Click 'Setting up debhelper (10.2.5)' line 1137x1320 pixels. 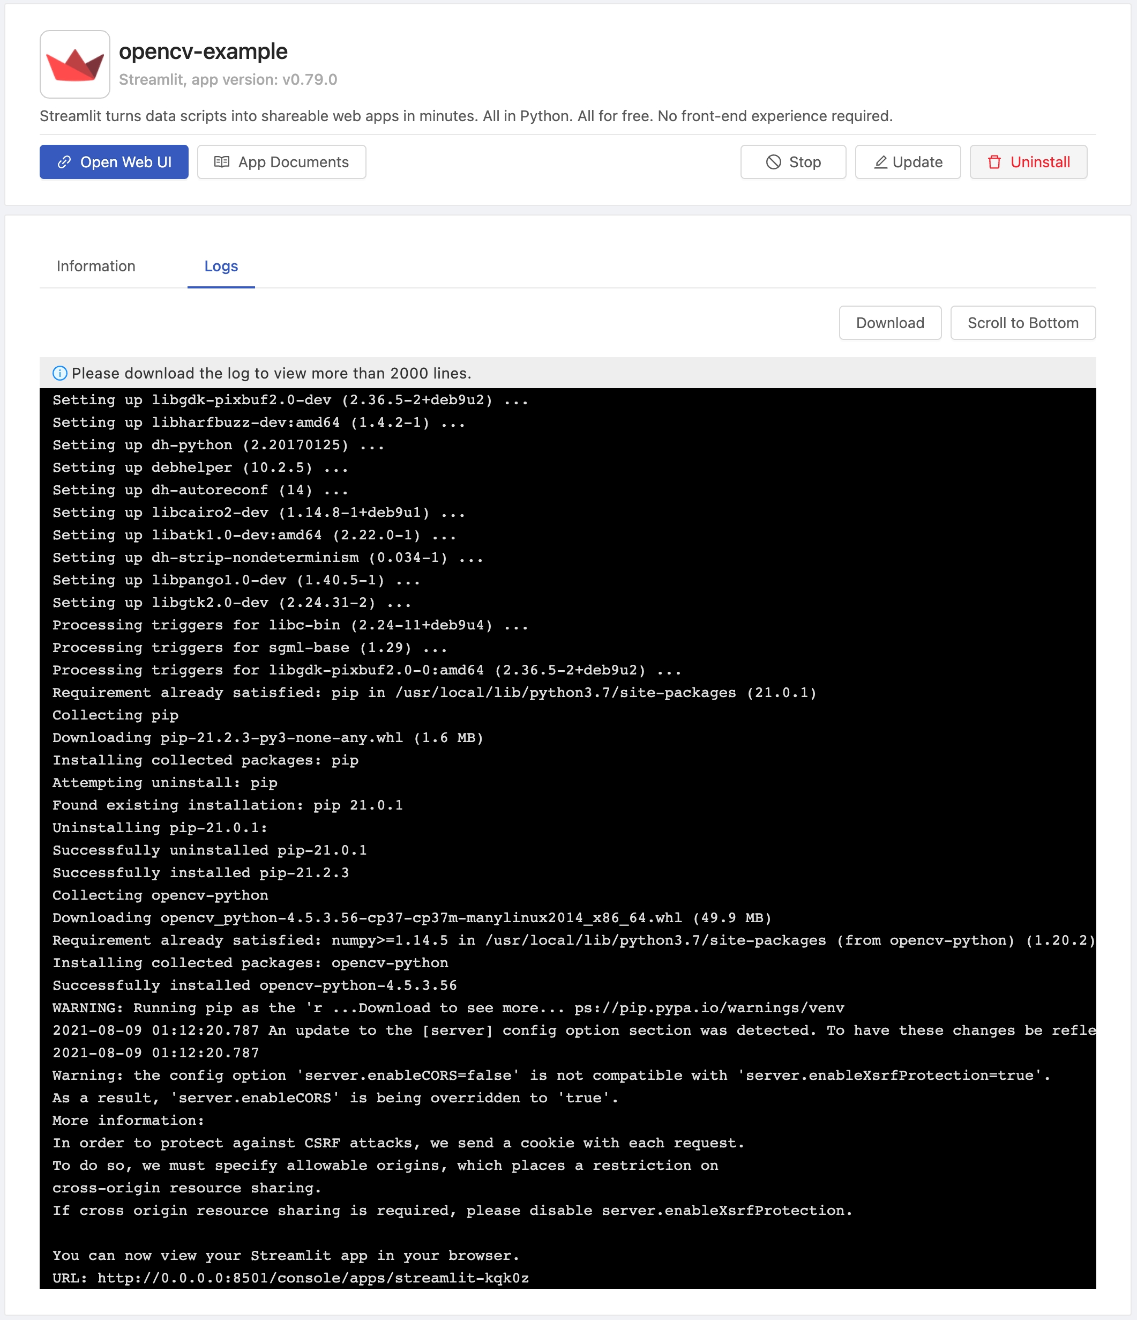point(200,468)
